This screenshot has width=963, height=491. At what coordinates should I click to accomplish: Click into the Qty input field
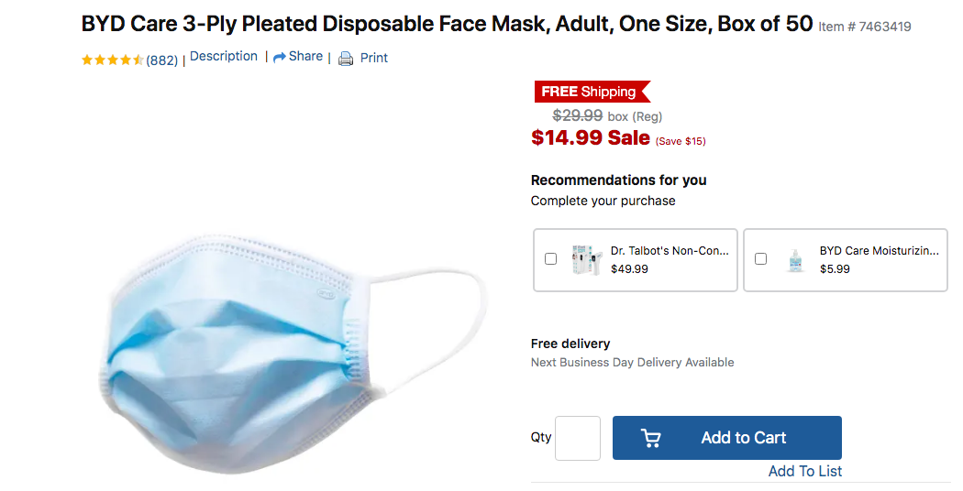578,438
